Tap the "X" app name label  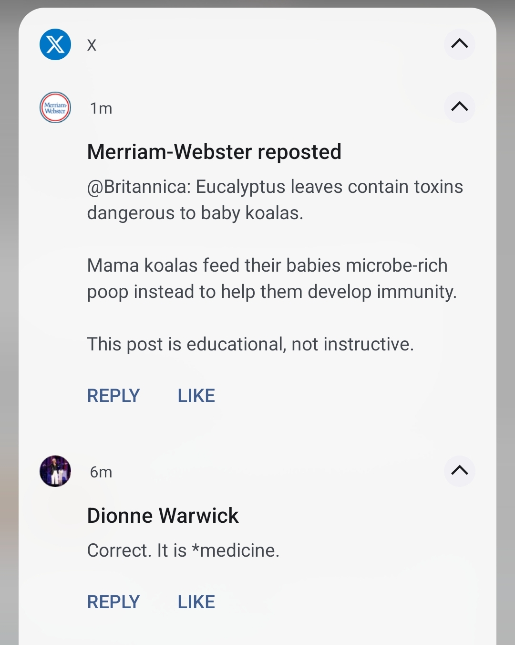pos(92,45)
